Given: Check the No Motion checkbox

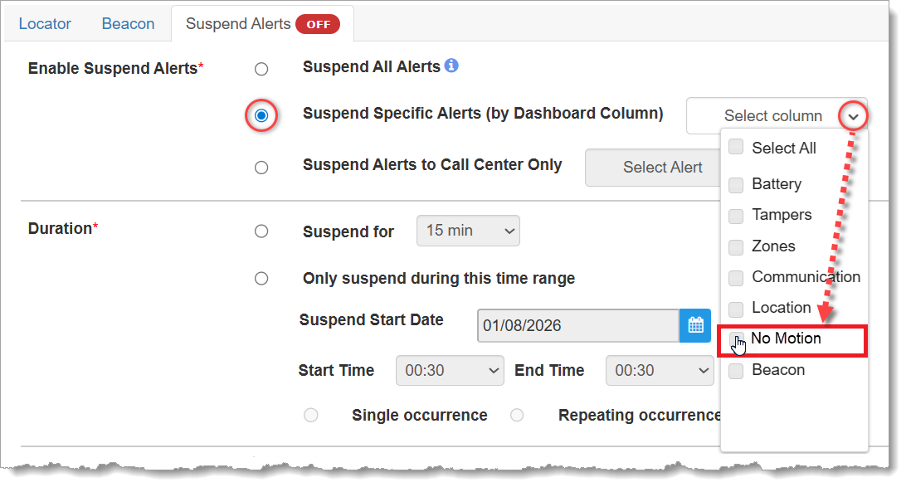Looking at the screenshot, I should [x=736, y=339].
